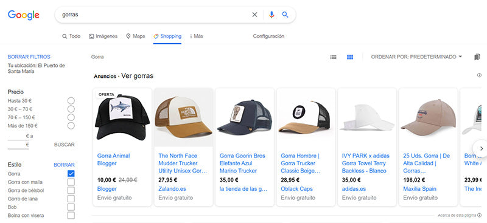
Task: Click BORRAR next to Estilo
Action: [65, 165]
